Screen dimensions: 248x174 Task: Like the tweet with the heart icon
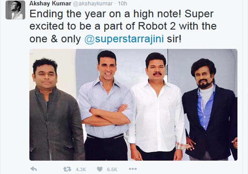[100, 169]
